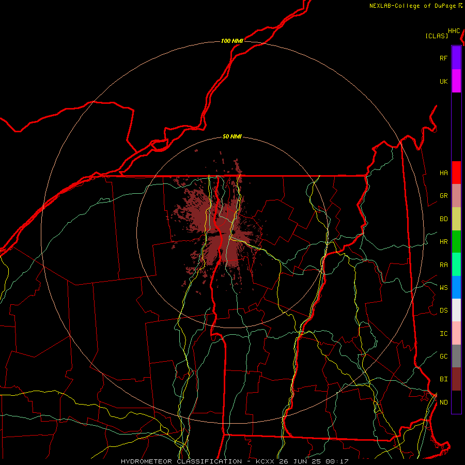Click the HA legend label
This screenshot has width=465, height=465.
tap(443, 173)
